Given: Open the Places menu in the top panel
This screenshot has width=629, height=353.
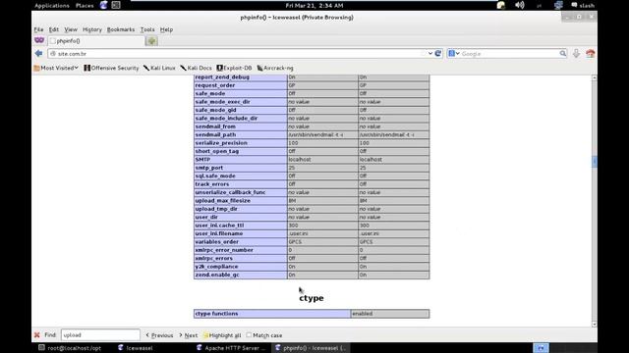Looking at the screenshot, I should click(85, 6).
